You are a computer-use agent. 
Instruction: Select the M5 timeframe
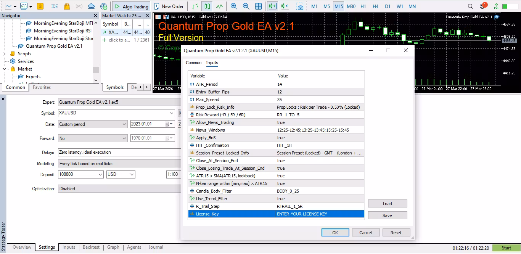coord(326,6)
